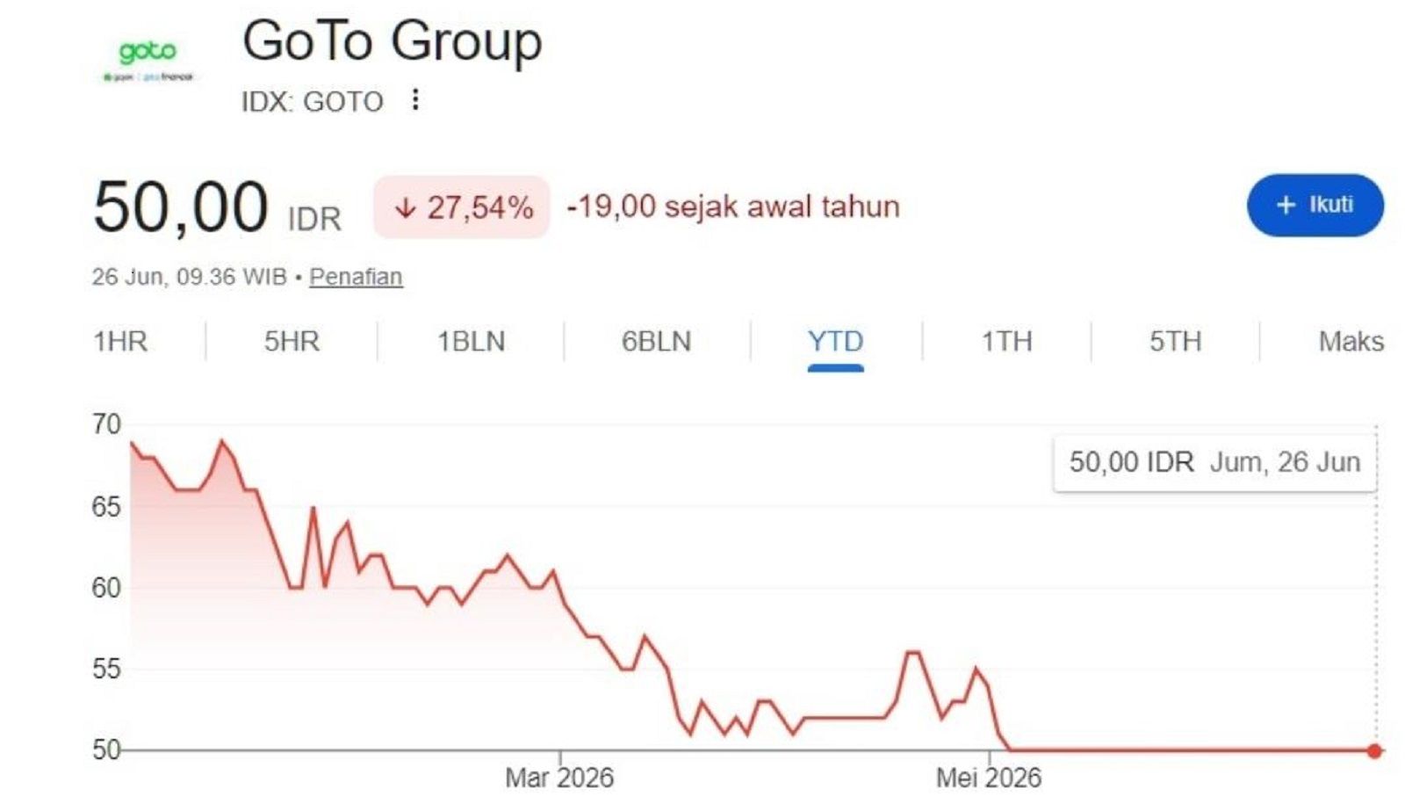Follow the stock with the Ikuti button
The image size is (1405, 811).
click(1315, 205)
